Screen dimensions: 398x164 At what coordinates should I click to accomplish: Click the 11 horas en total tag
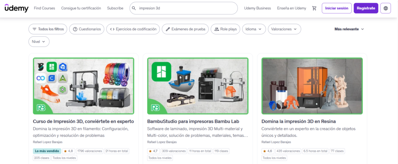[x=200, y=151]
